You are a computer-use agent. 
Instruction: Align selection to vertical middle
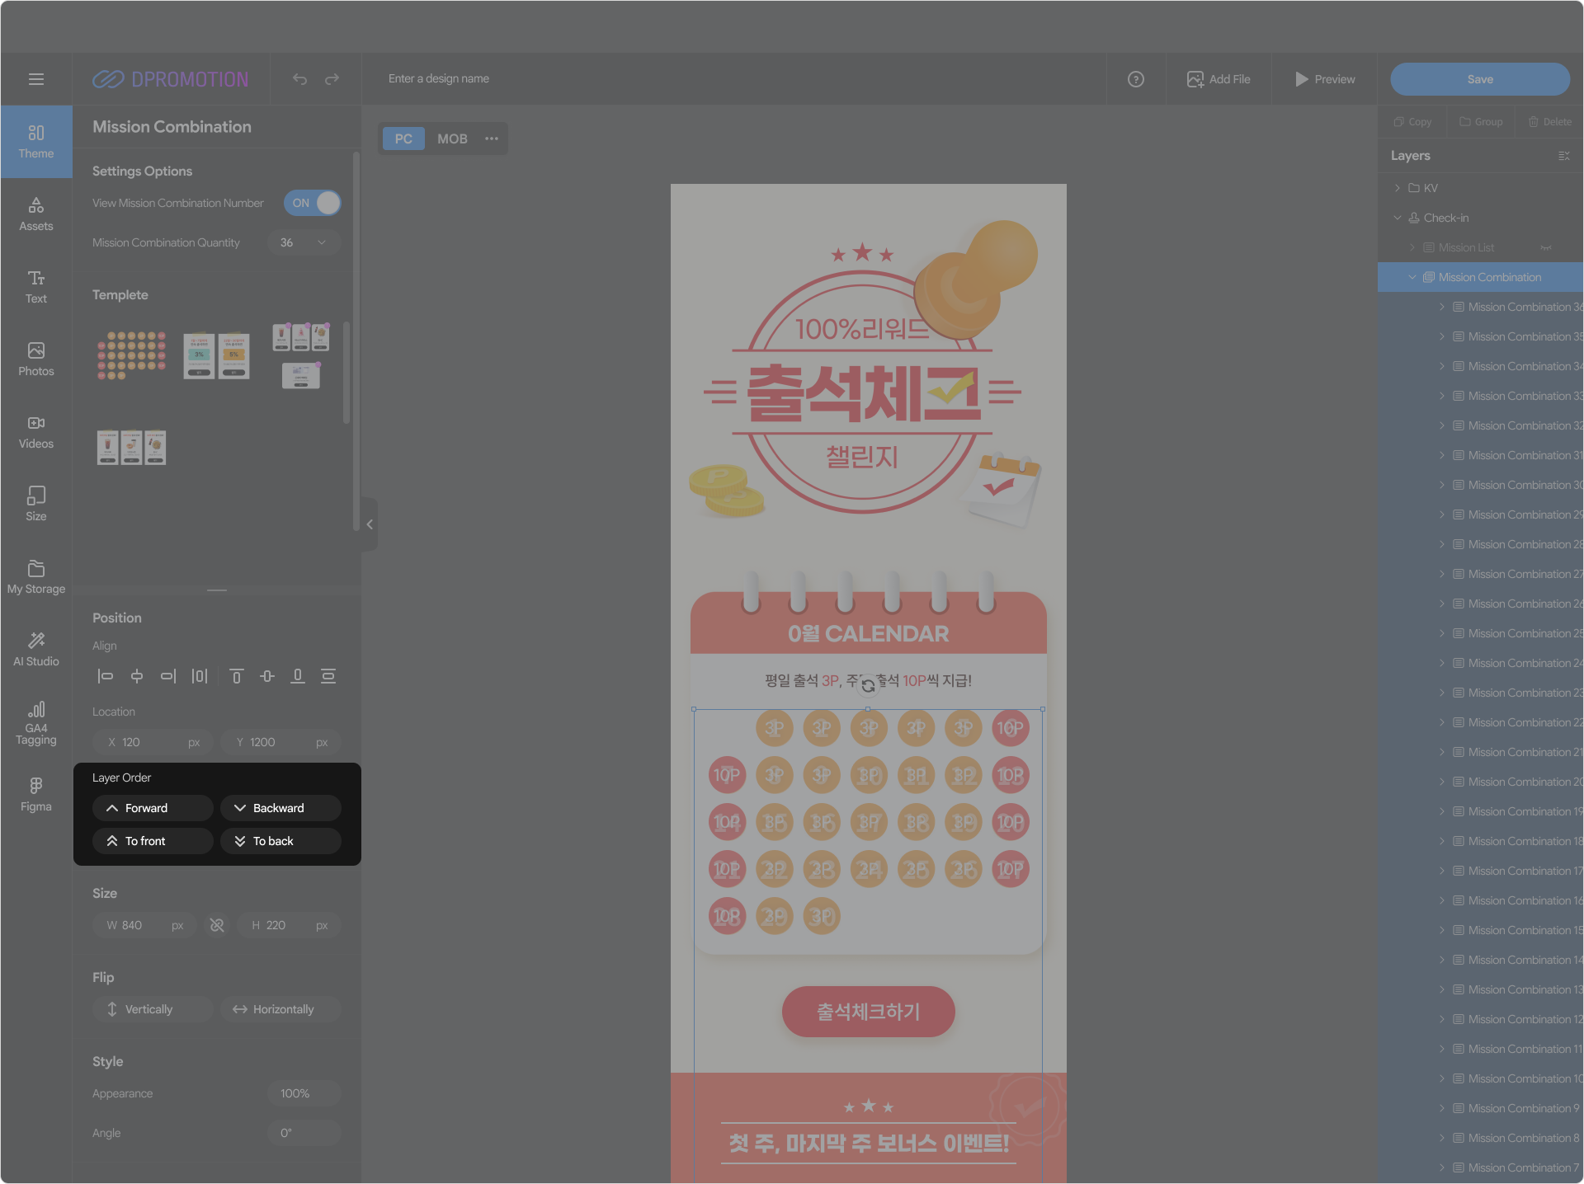coord(267,676)
